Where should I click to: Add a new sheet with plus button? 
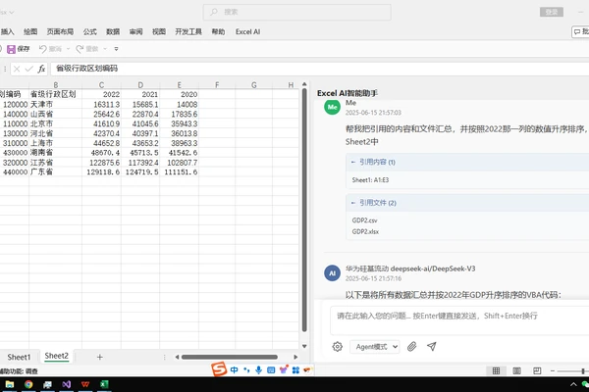point(99,357)
